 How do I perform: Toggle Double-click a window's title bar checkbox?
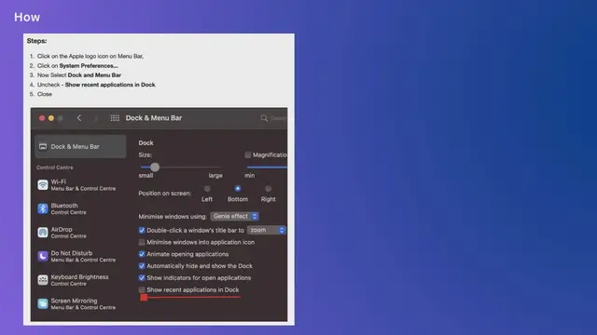click(x=142, y=230)
